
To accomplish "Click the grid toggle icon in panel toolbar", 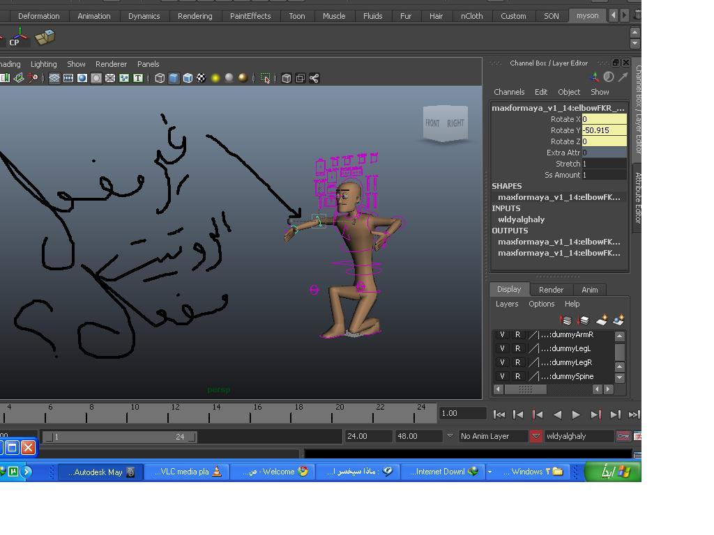I will coord(54,78).
